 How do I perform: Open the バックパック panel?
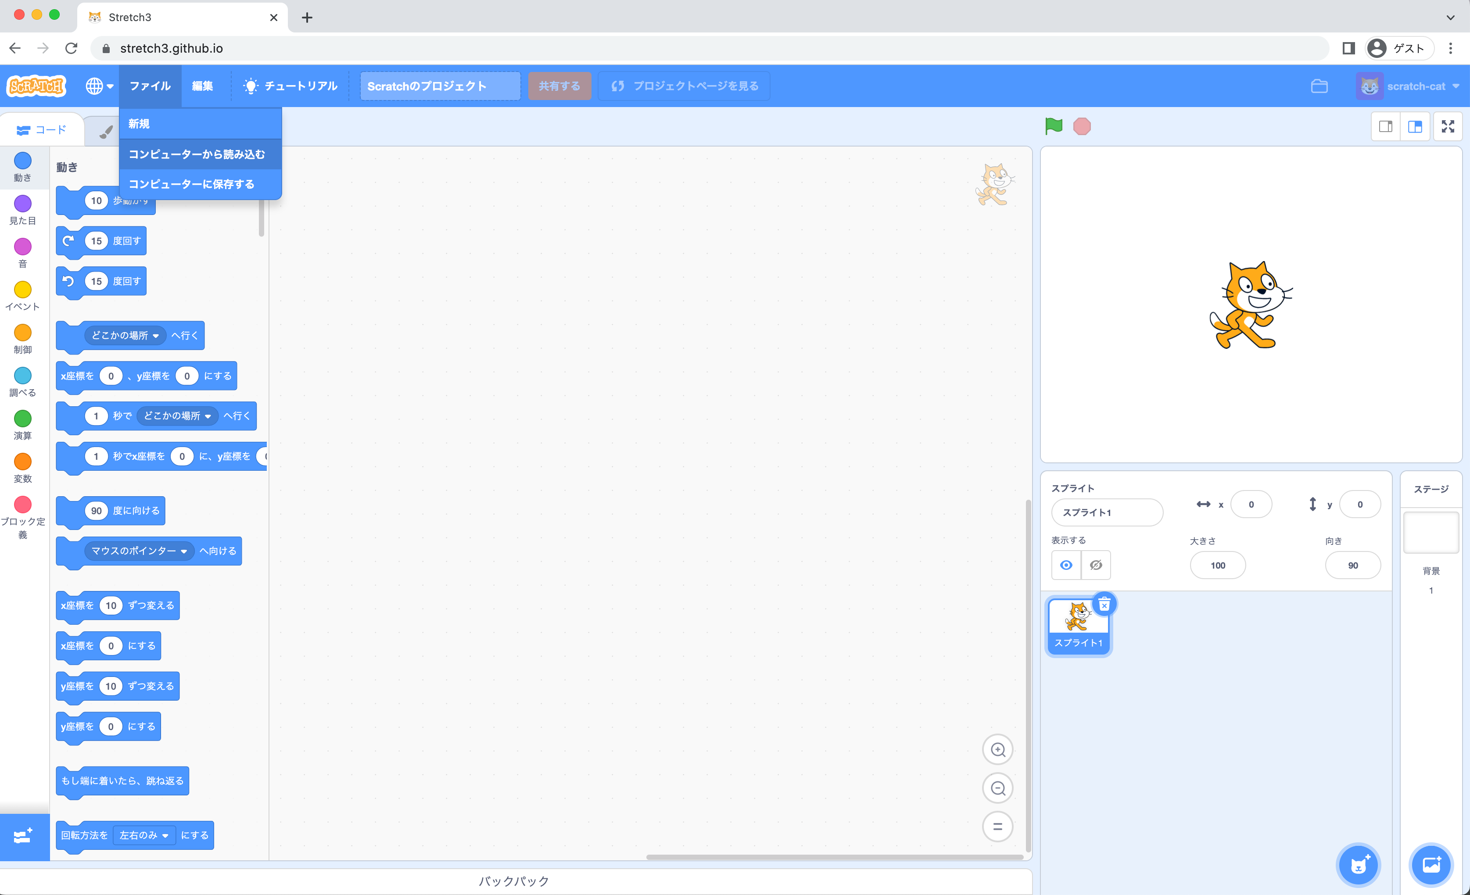click(x=516, y=881)
